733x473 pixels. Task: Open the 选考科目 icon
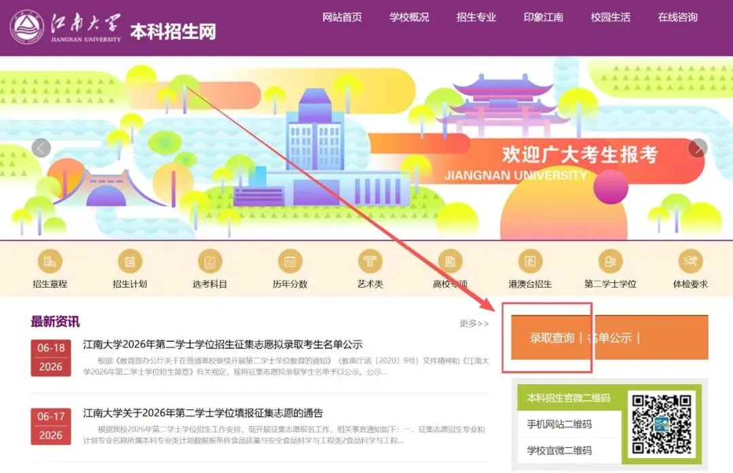(210, 261)
